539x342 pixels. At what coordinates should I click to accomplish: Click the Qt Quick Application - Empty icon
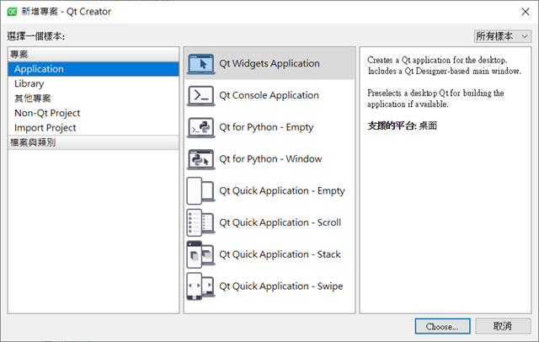pos(200,191)
